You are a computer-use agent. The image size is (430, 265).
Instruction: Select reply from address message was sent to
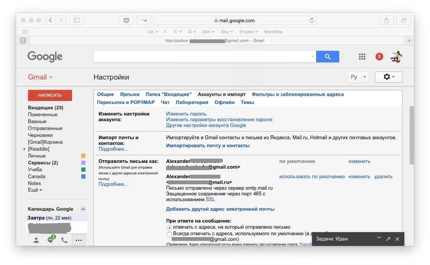click(169, 228)
